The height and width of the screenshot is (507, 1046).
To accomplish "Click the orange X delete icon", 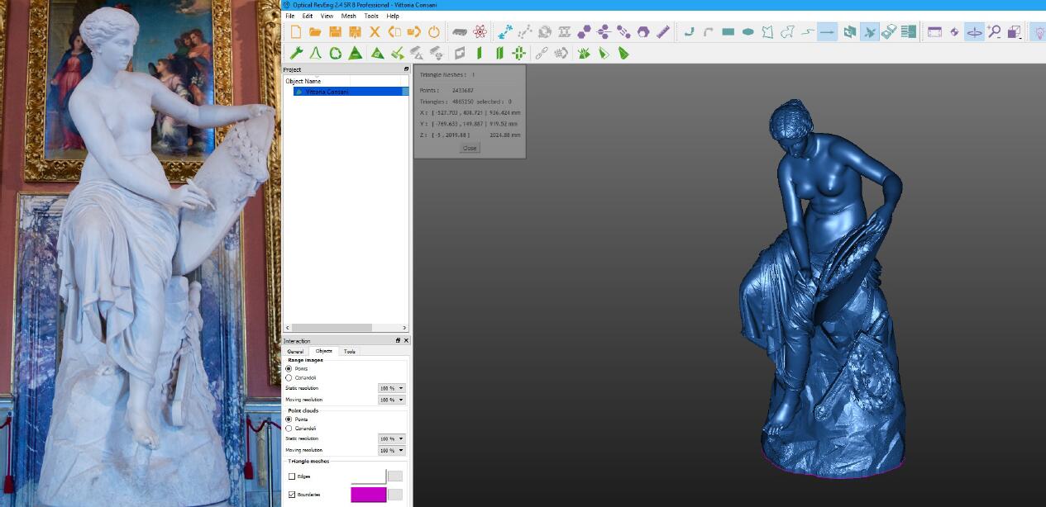I will pyautogui.click(x=375, y=32).
